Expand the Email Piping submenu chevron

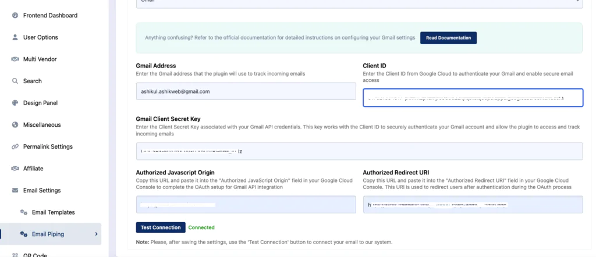tap(96, 234)
